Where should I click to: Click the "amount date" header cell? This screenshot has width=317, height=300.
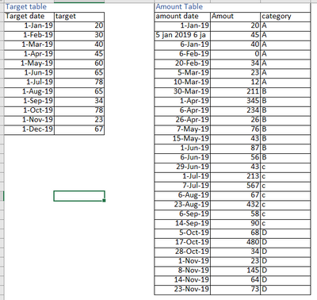point(182,17)
